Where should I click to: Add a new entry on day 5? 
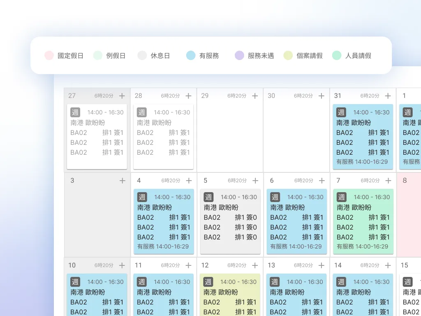[255, 181]
